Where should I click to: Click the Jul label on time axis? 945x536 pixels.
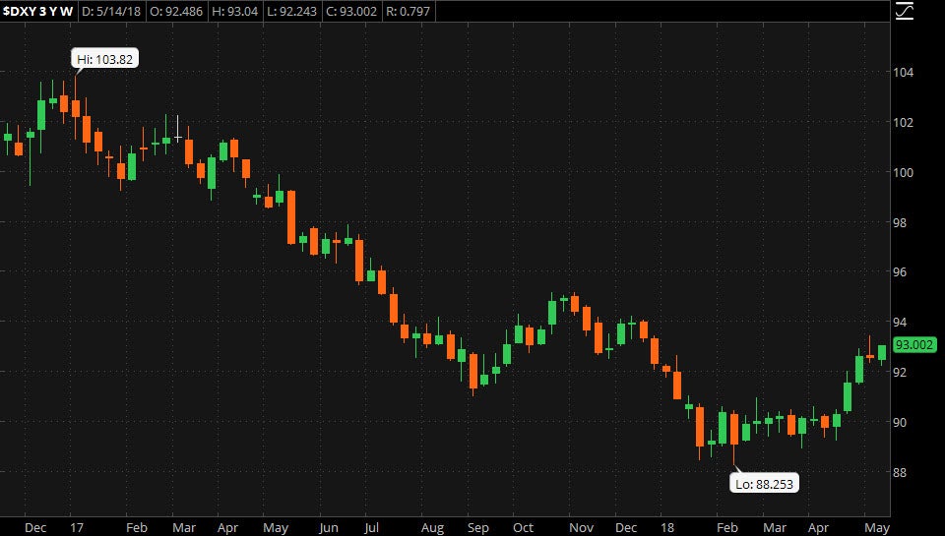371,527
